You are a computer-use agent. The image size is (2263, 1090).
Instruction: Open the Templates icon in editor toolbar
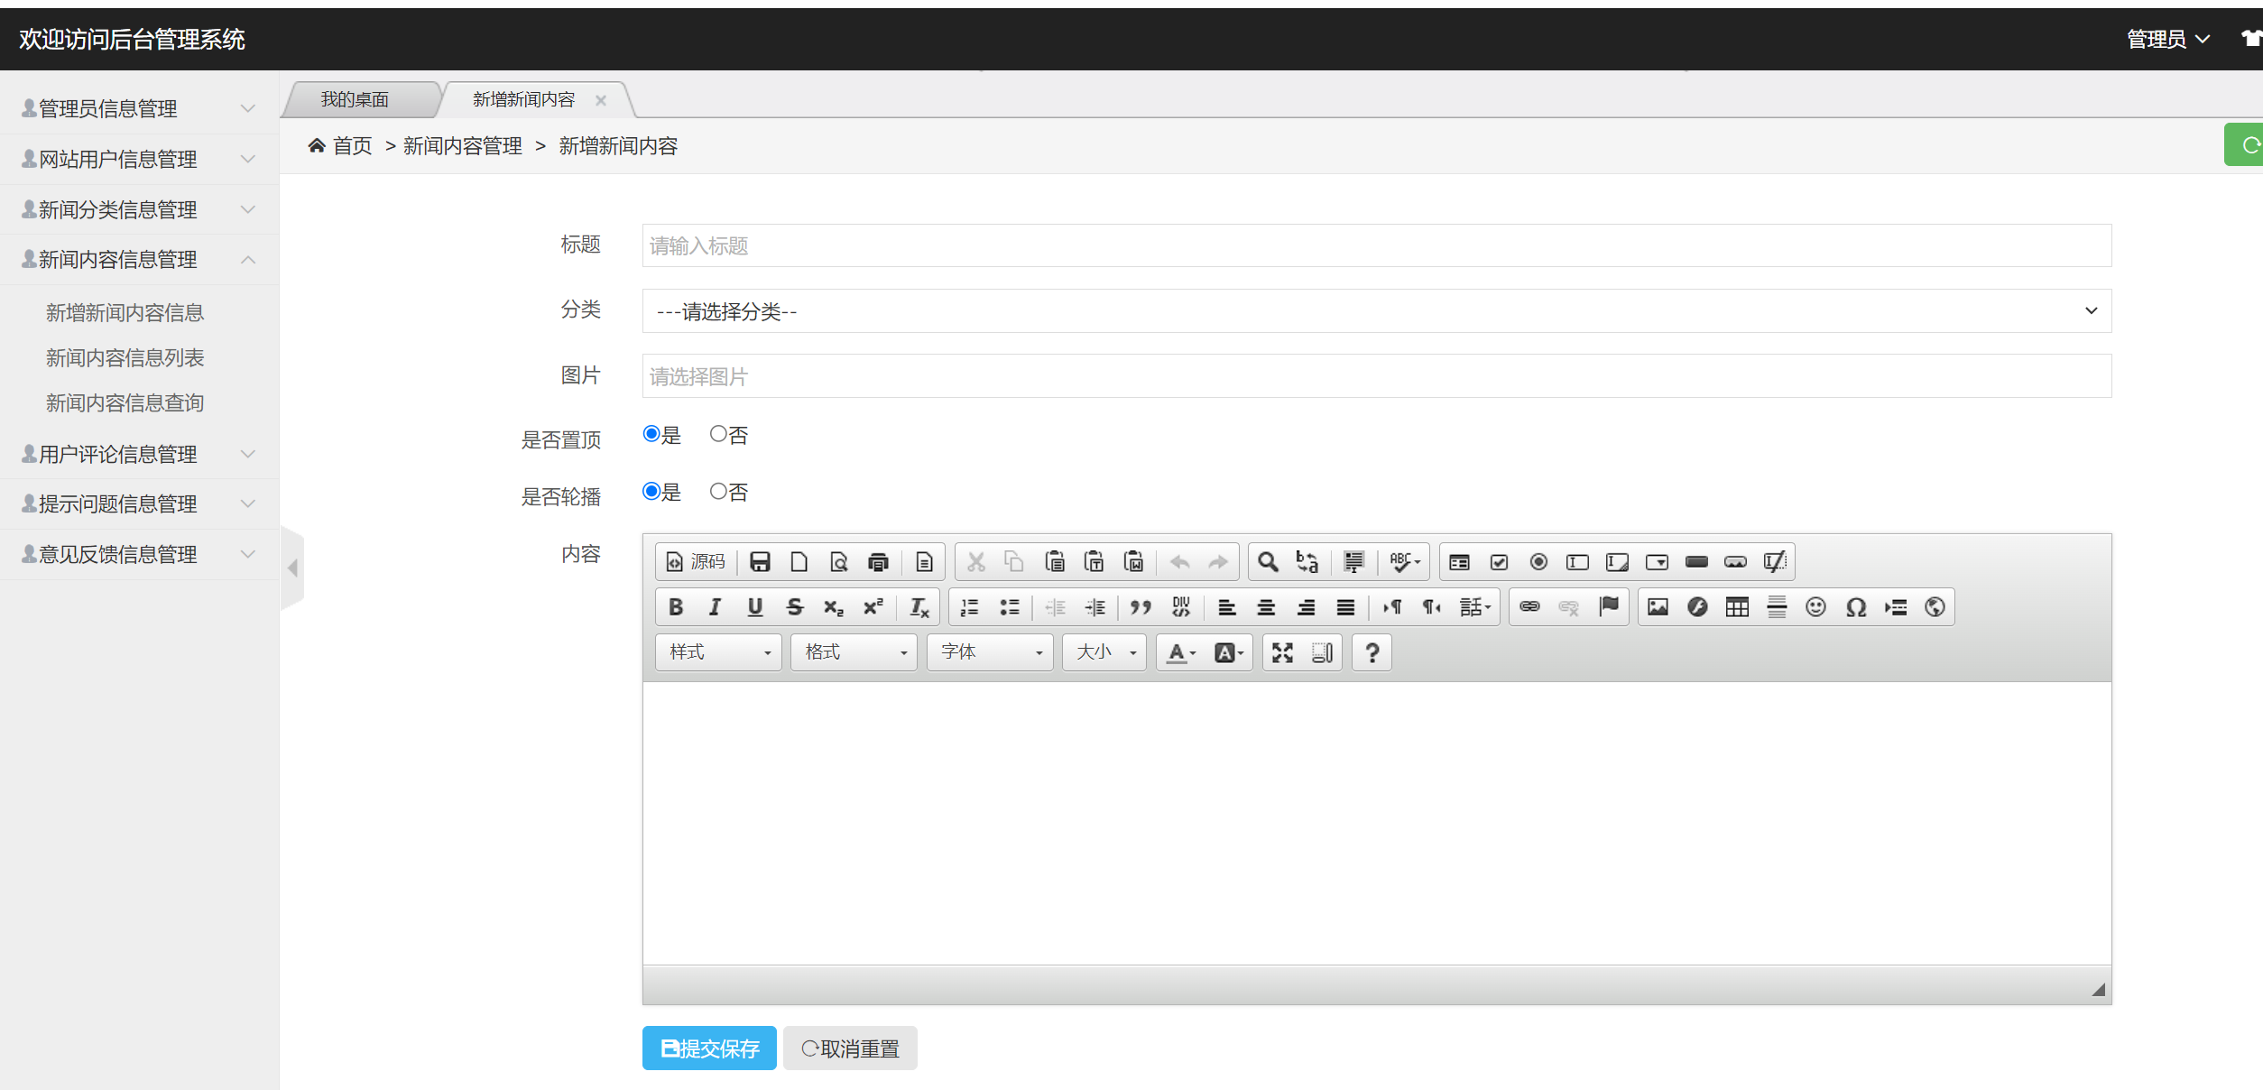tap(924, 562)
